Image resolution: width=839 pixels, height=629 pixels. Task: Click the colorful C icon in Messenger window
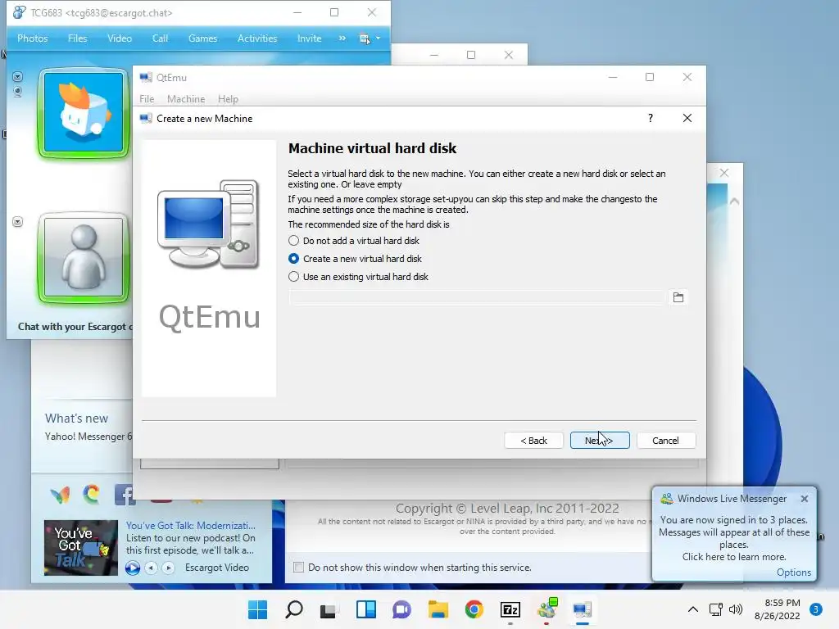tap(92, 494)
